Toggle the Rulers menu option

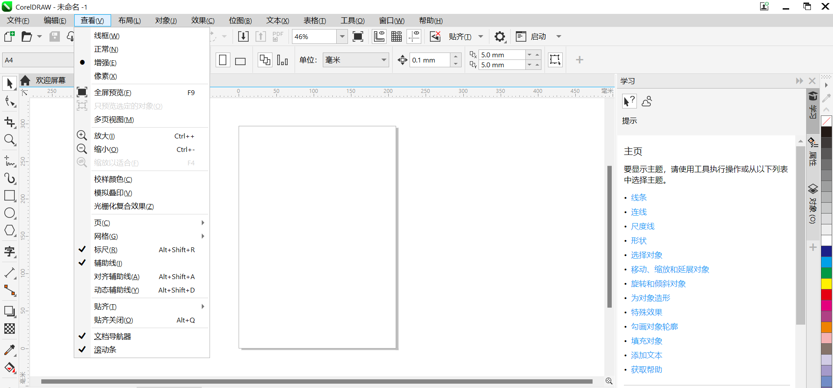(106, 250)
